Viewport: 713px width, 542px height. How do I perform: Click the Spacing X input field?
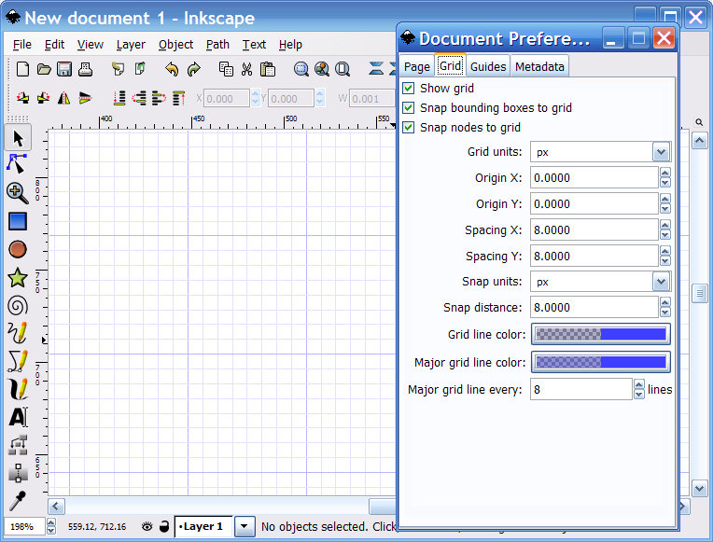tap(594, 230)
